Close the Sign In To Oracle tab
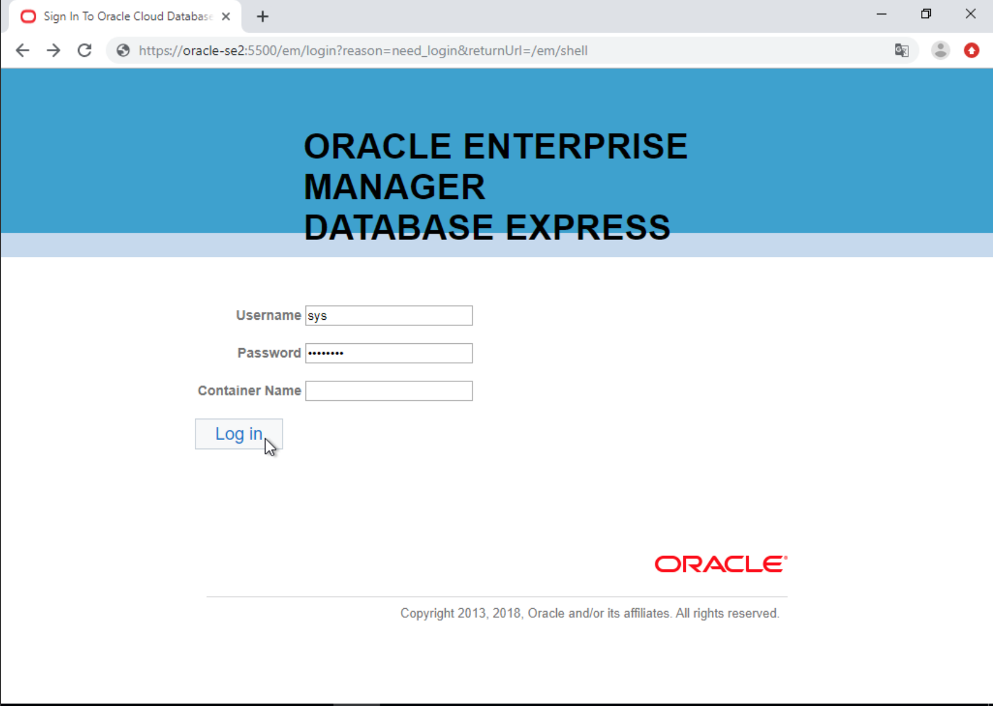The height and width of the screenshot is (706, 993). [x=226, y=16]
